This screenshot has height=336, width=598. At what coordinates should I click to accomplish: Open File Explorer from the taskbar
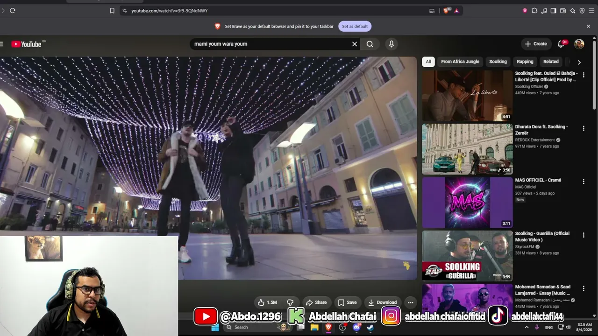coord(314,328)
